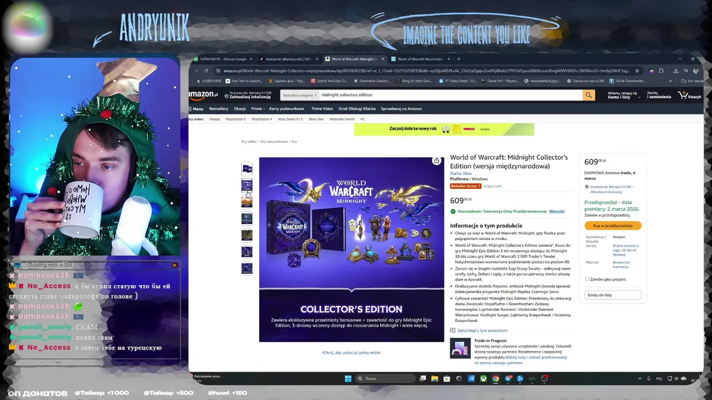Select the first product thumbnail image
The width and height of the screenshot is (712, 400).
[247, 168]
